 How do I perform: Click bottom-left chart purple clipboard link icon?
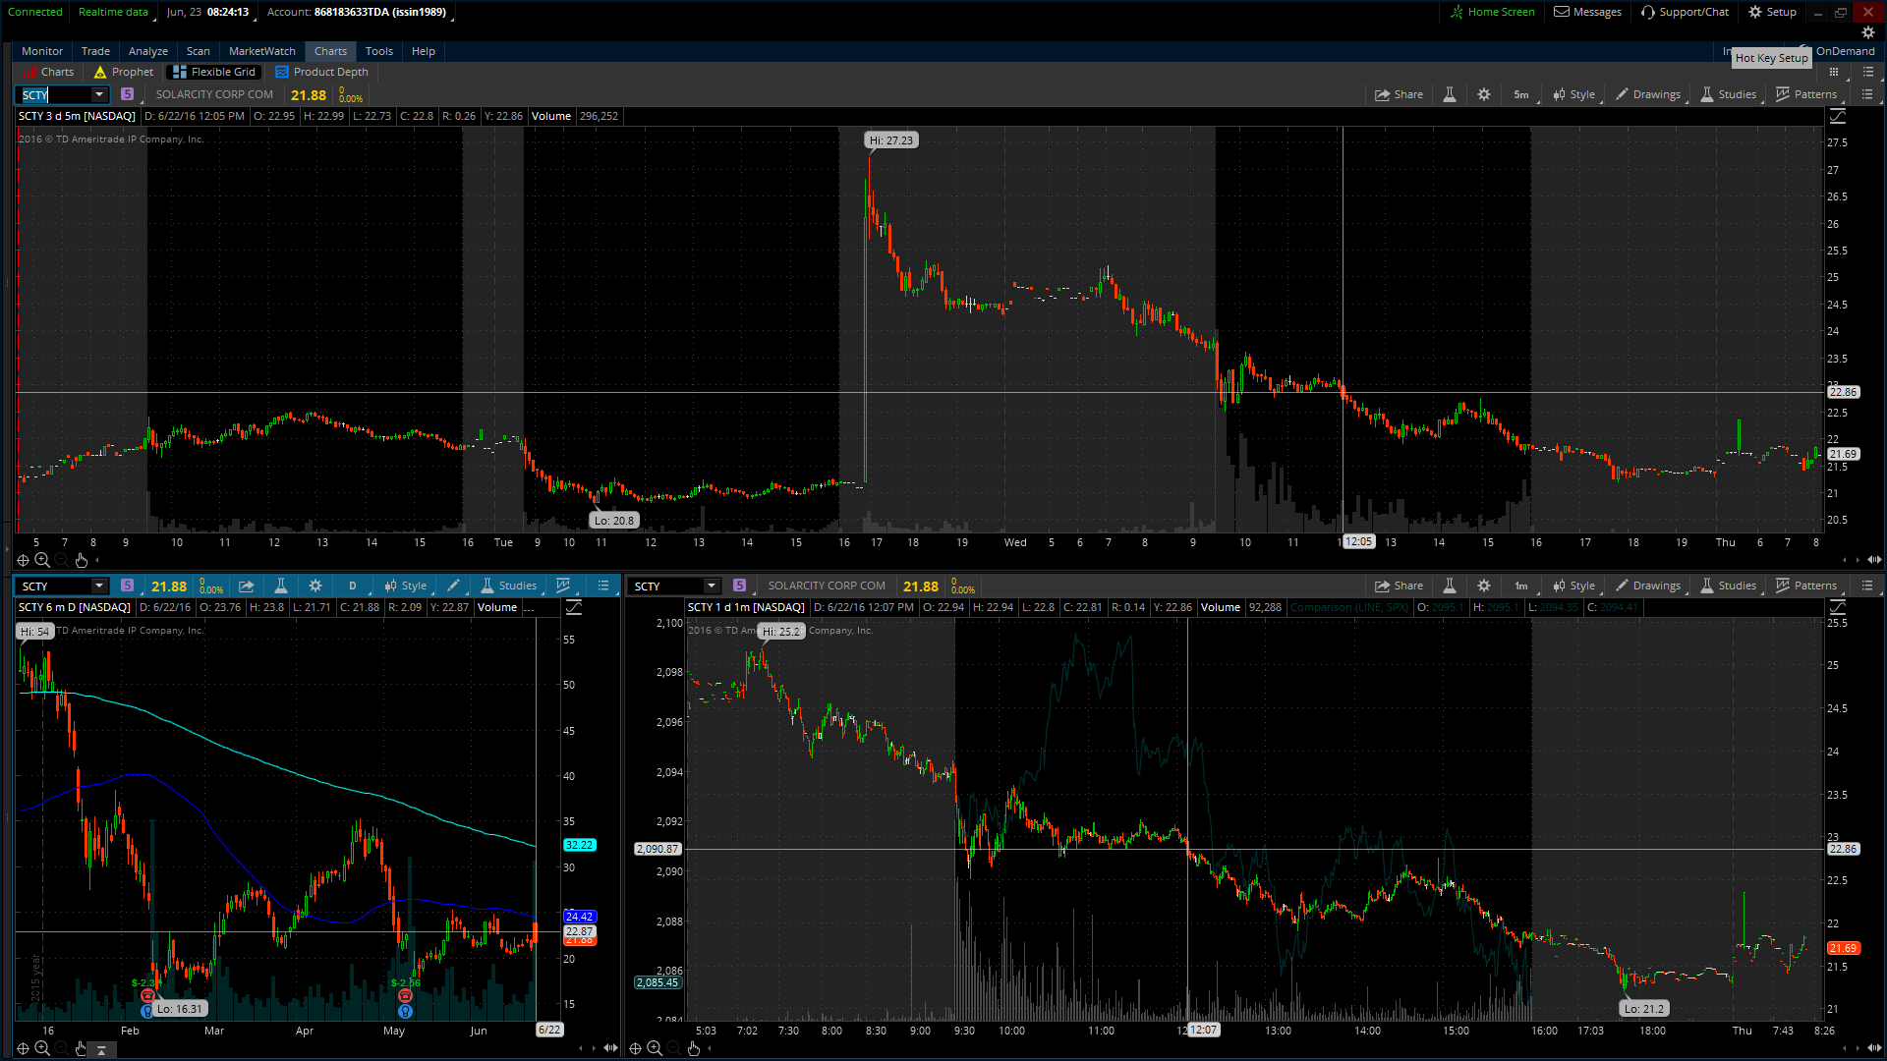[127, 586]
